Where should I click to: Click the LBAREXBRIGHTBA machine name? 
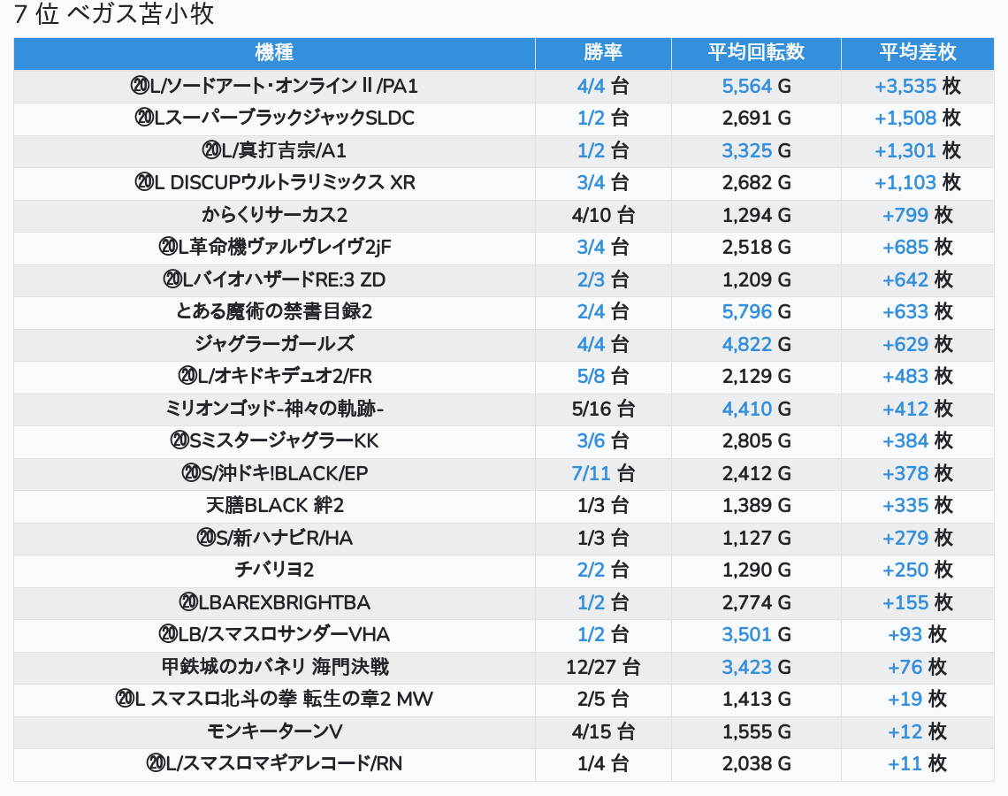point(274,603)
